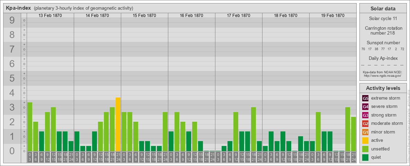
Task: Click the 'strong storm' legend label
Action: point(384,115)
